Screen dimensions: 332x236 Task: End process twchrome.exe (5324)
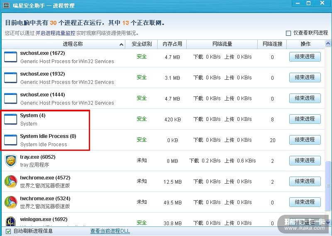(305, 202)
